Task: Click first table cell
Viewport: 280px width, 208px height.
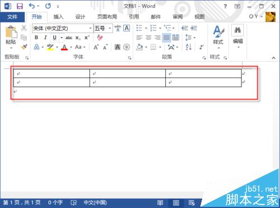Action: coord(52,73)
